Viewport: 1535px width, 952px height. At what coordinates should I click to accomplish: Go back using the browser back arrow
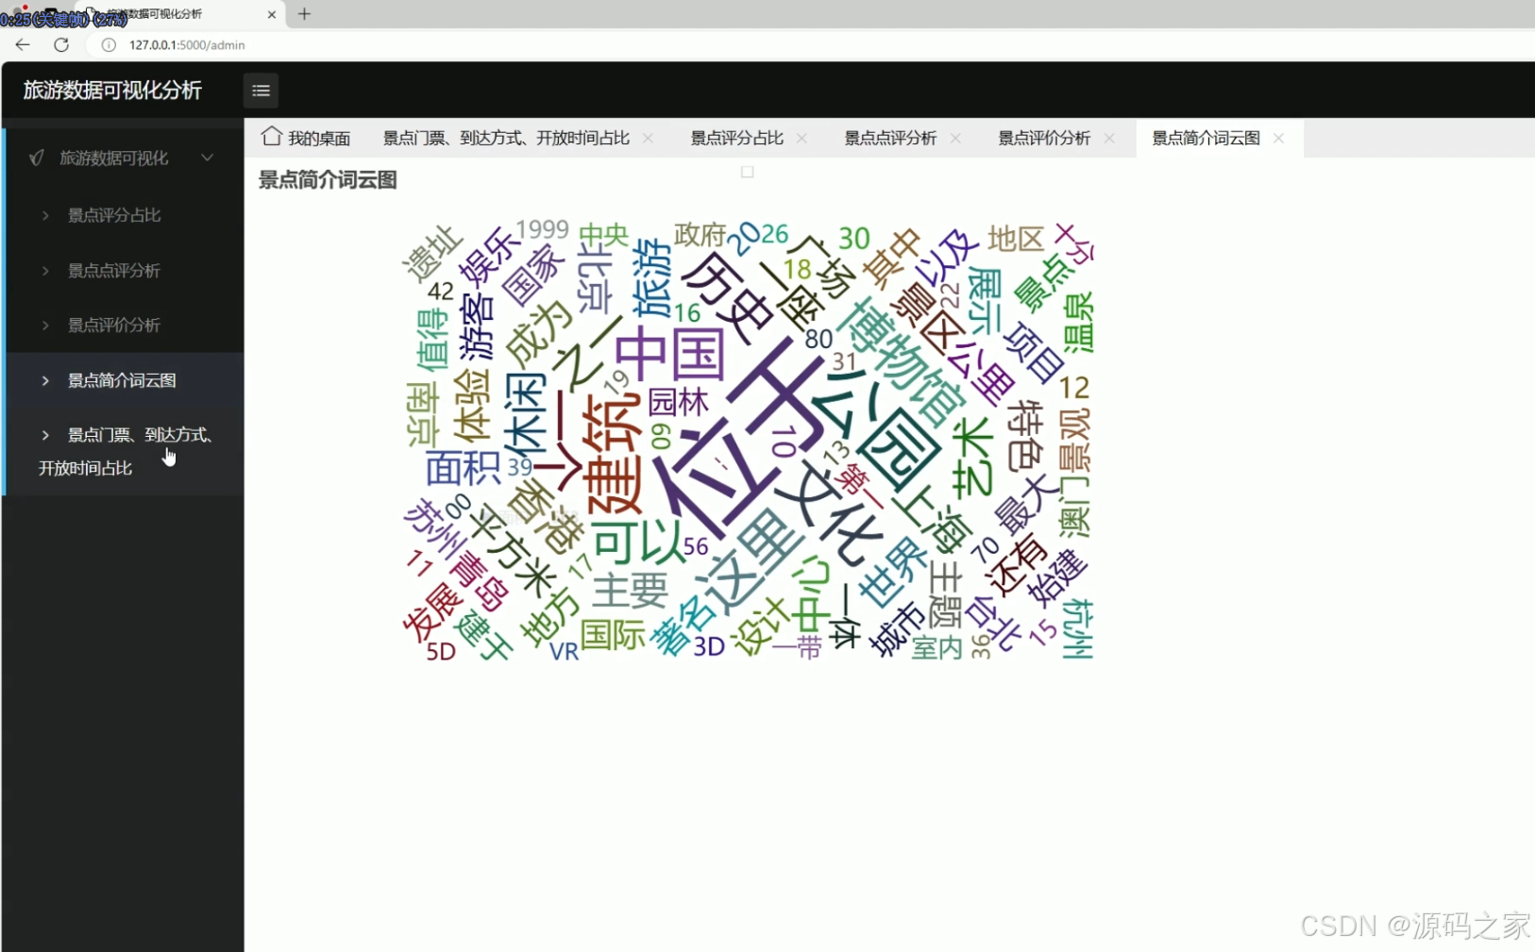23,44
